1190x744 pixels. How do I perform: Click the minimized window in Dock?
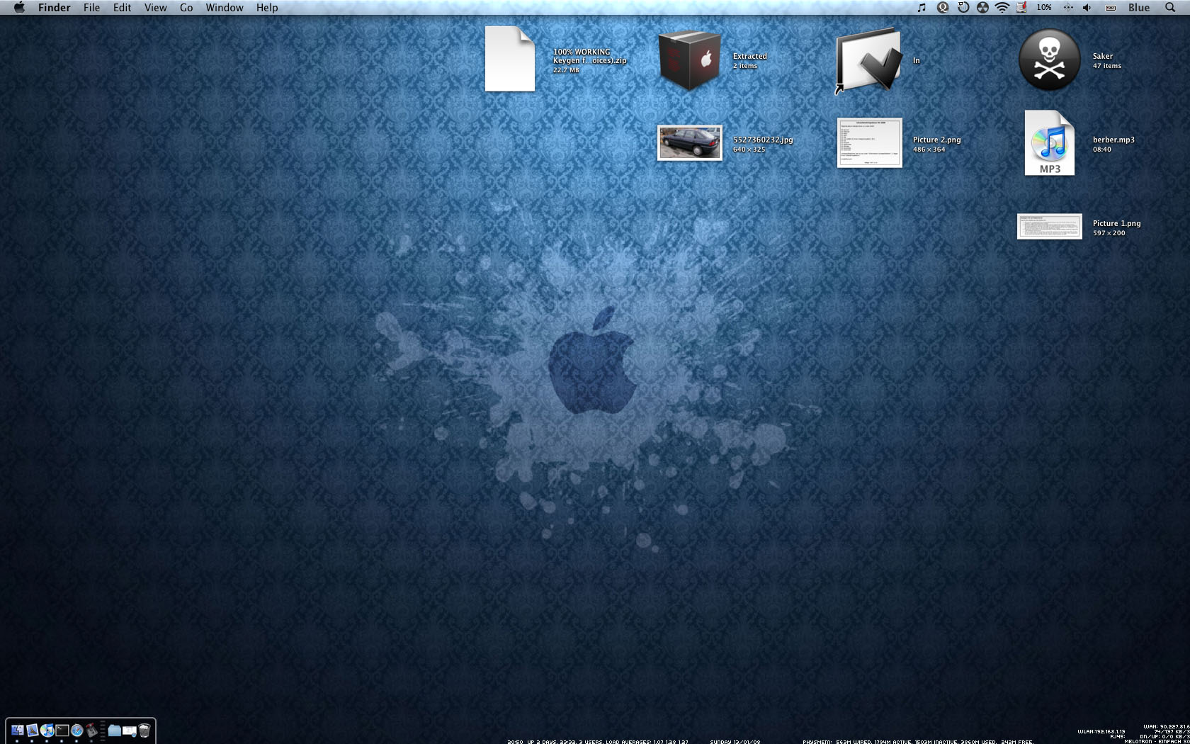pos(130,731)
